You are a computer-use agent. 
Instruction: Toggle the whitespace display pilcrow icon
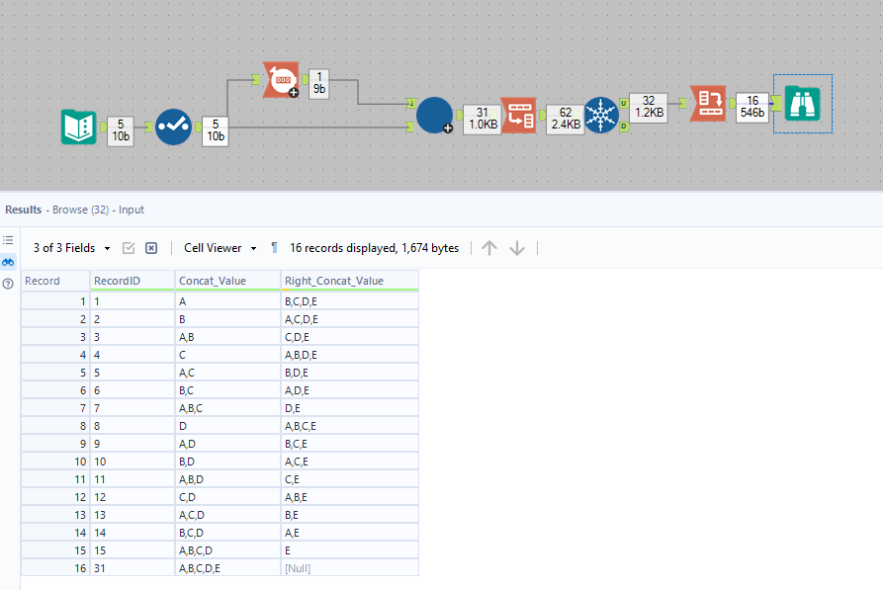(274, 248)
